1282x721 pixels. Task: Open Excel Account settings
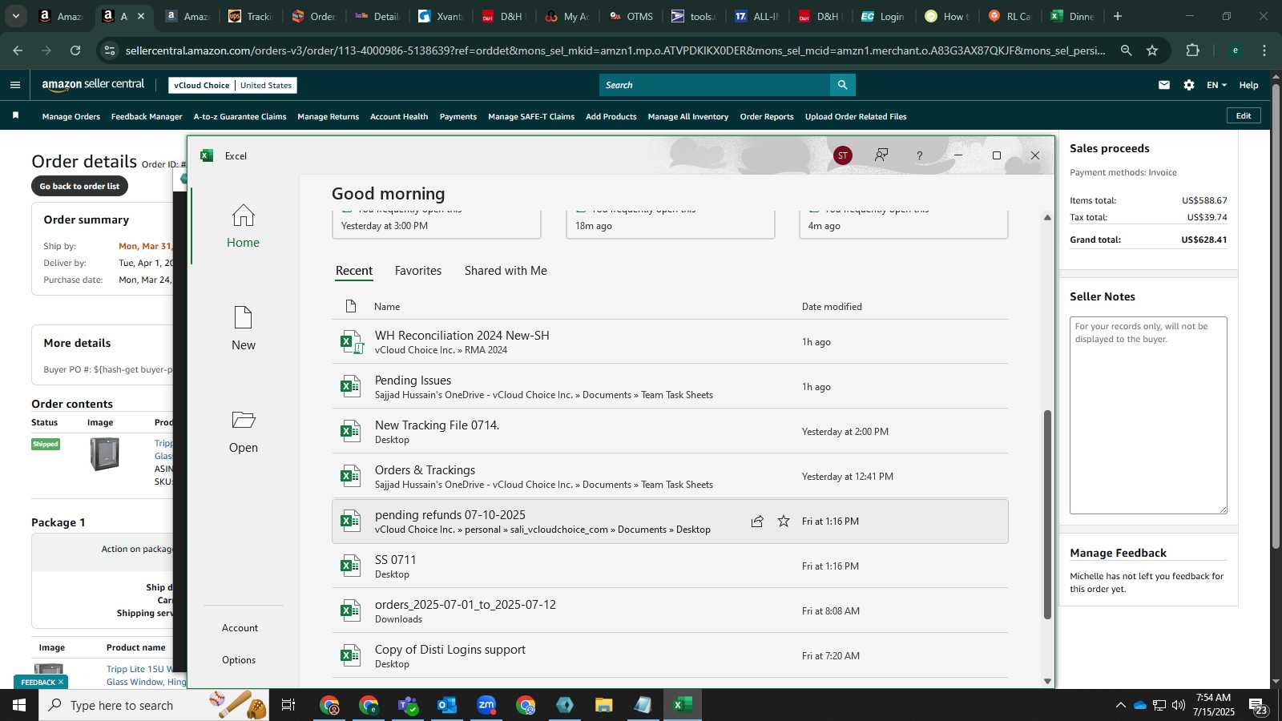240,628
